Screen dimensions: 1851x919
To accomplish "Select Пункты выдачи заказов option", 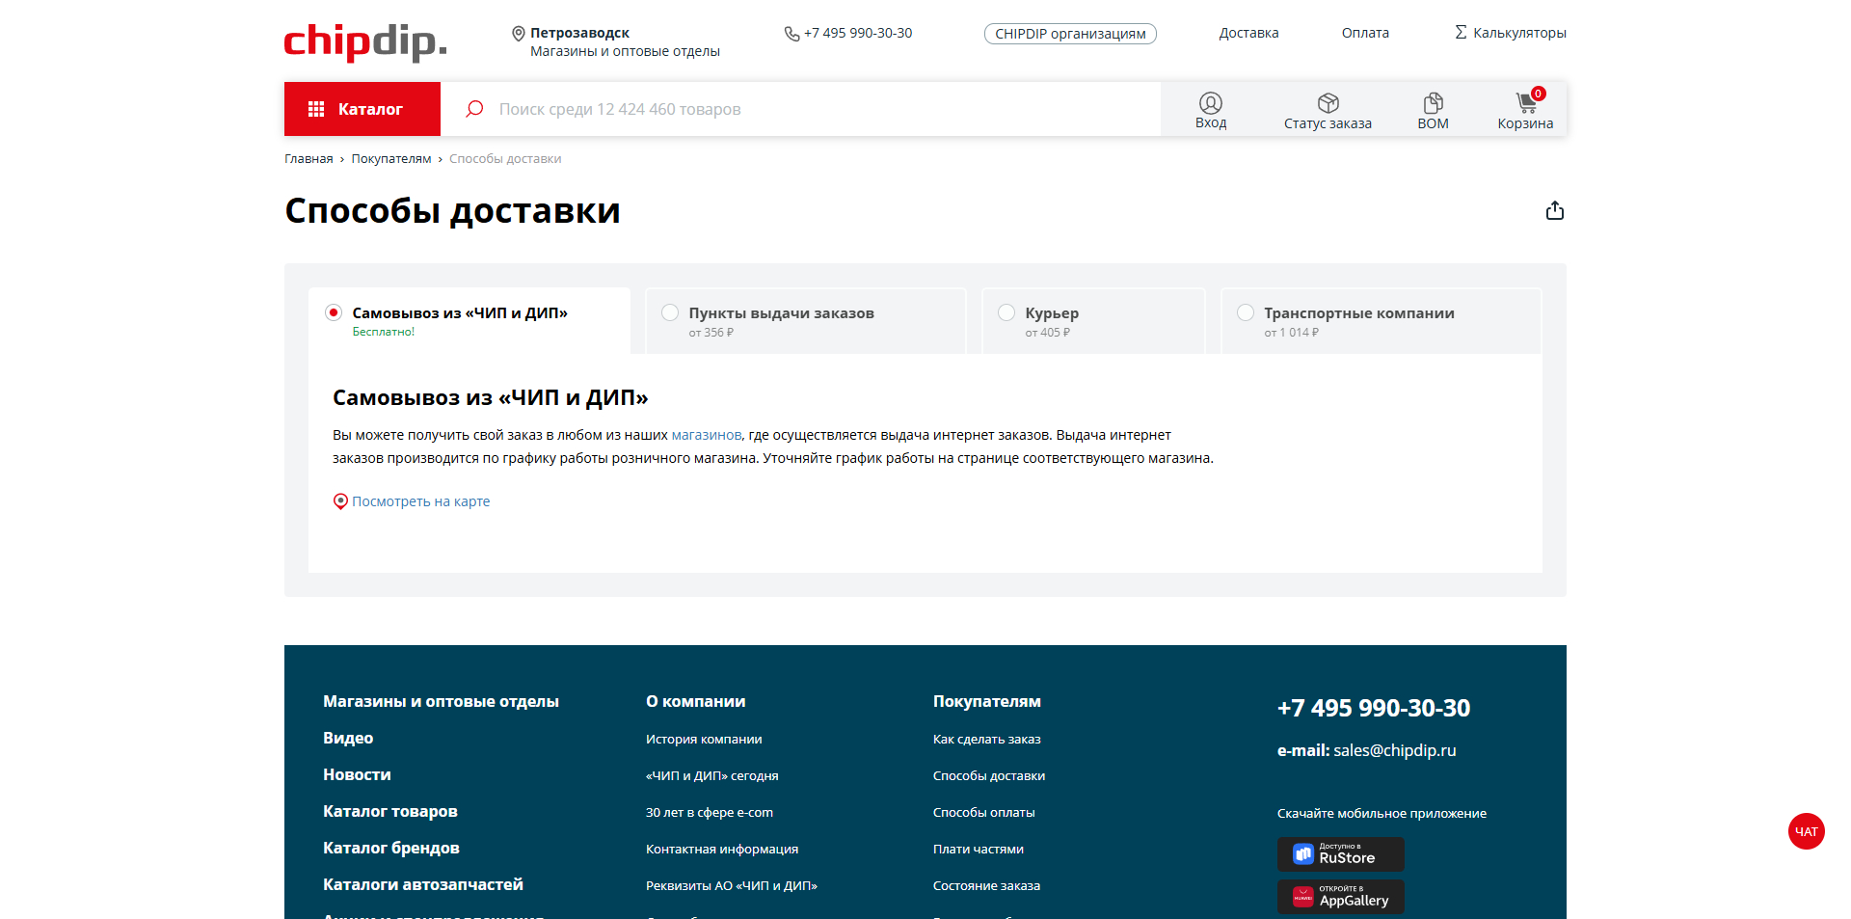I will [x=670, y=312].
